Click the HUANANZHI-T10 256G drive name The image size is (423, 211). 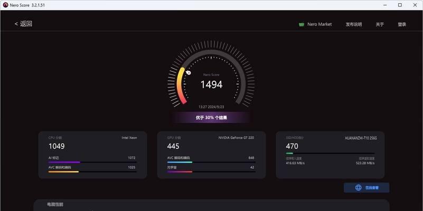point(361,138)
